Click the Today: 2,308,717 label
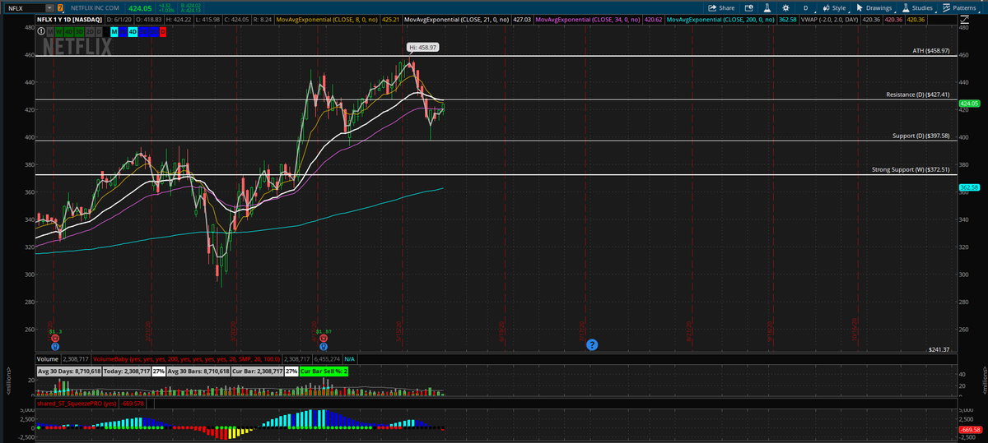 click(x=127, y=371)
